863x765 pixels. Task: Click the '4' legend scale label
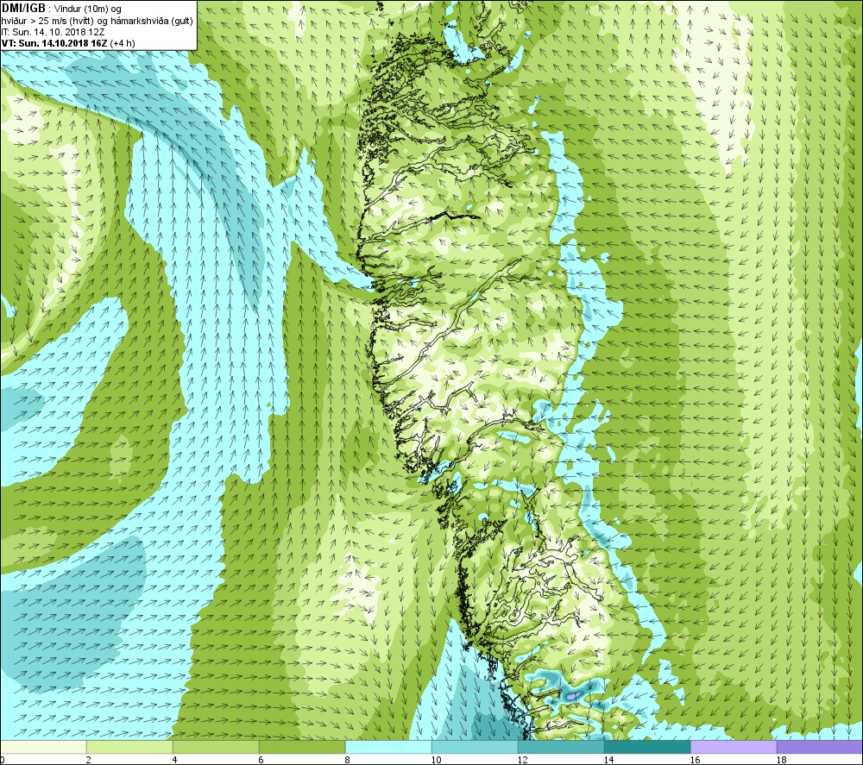click(x=174, y=760)
